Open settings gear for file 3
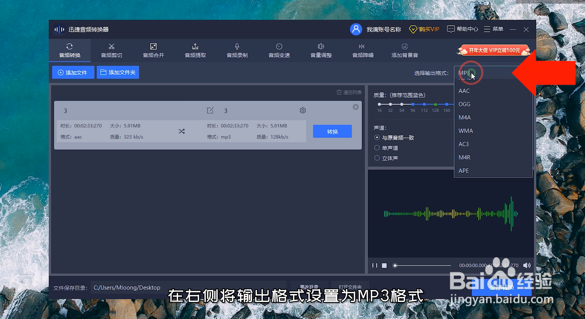The height and width of the screenshot is (319, 585). coord(303,110)
